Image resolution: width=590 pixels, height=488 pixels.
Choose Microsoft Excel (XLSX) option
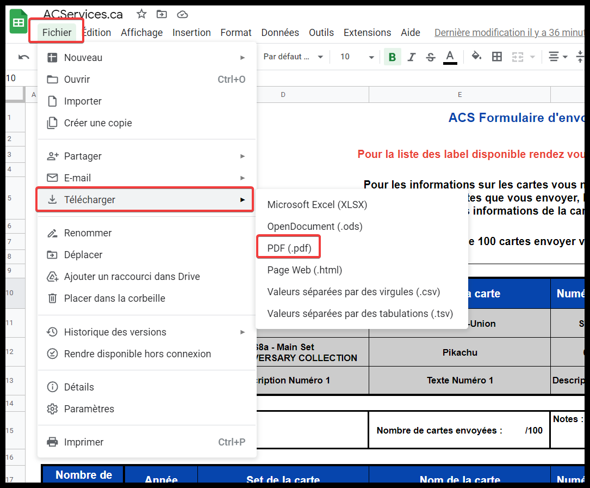point(317,205)
